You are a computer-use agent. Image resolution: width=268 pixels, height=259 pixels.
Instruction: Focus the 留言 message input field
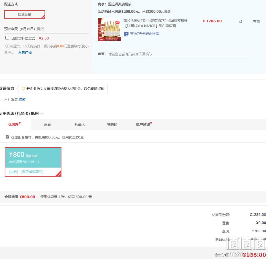179,54
